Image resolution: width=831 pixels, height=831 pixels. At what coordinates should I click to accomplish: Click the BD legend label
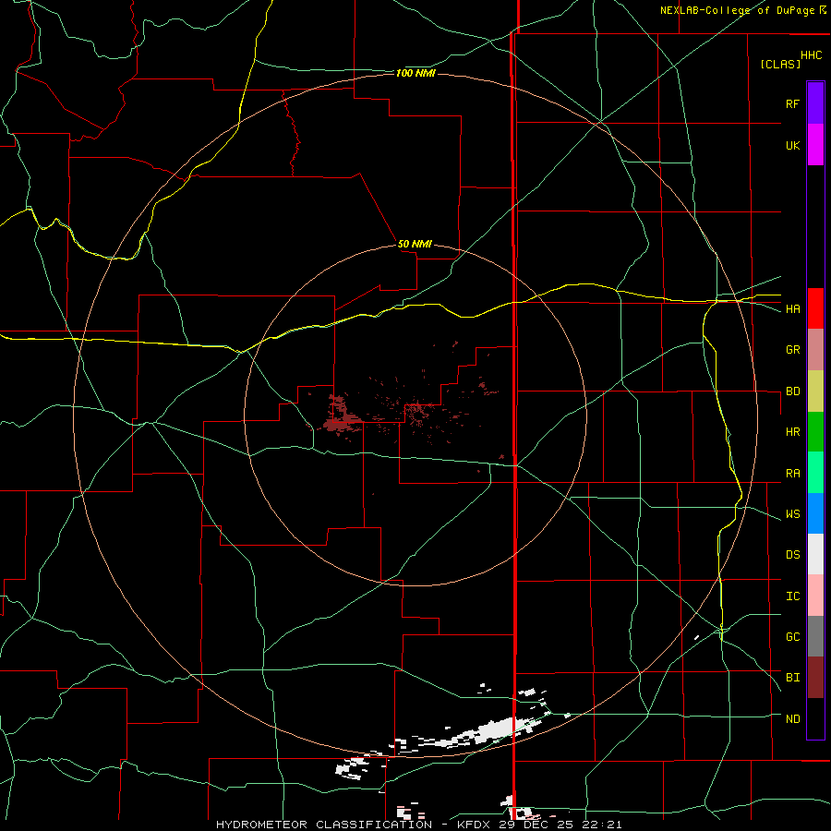tap(792, 391)
